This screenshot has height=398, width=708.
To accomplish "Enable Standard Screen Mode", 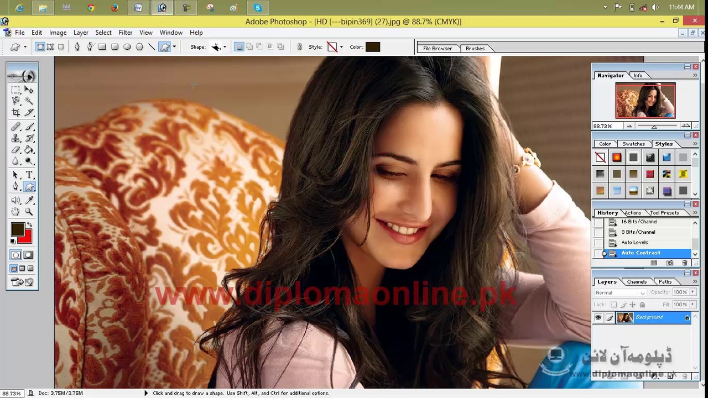I will click(x=14, y=269).
